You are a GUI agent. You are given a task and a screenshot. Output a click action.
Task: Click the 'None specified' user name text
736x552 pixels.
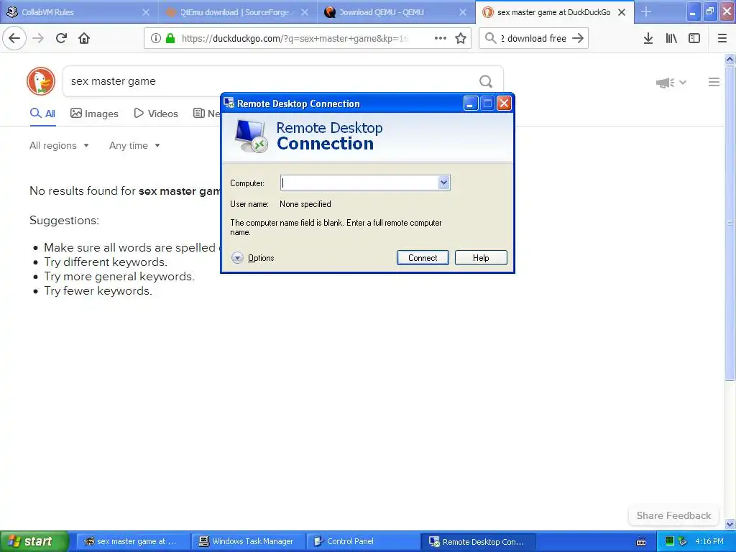305,203
